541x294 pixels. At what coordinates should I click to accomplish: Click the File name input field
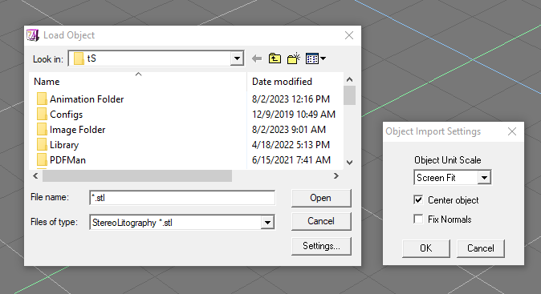182,198
